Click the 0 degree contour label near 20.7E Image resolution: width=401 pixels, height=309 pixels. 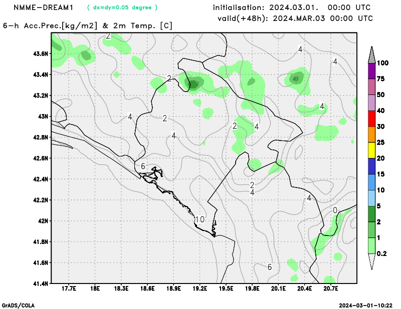click(335, 210)
